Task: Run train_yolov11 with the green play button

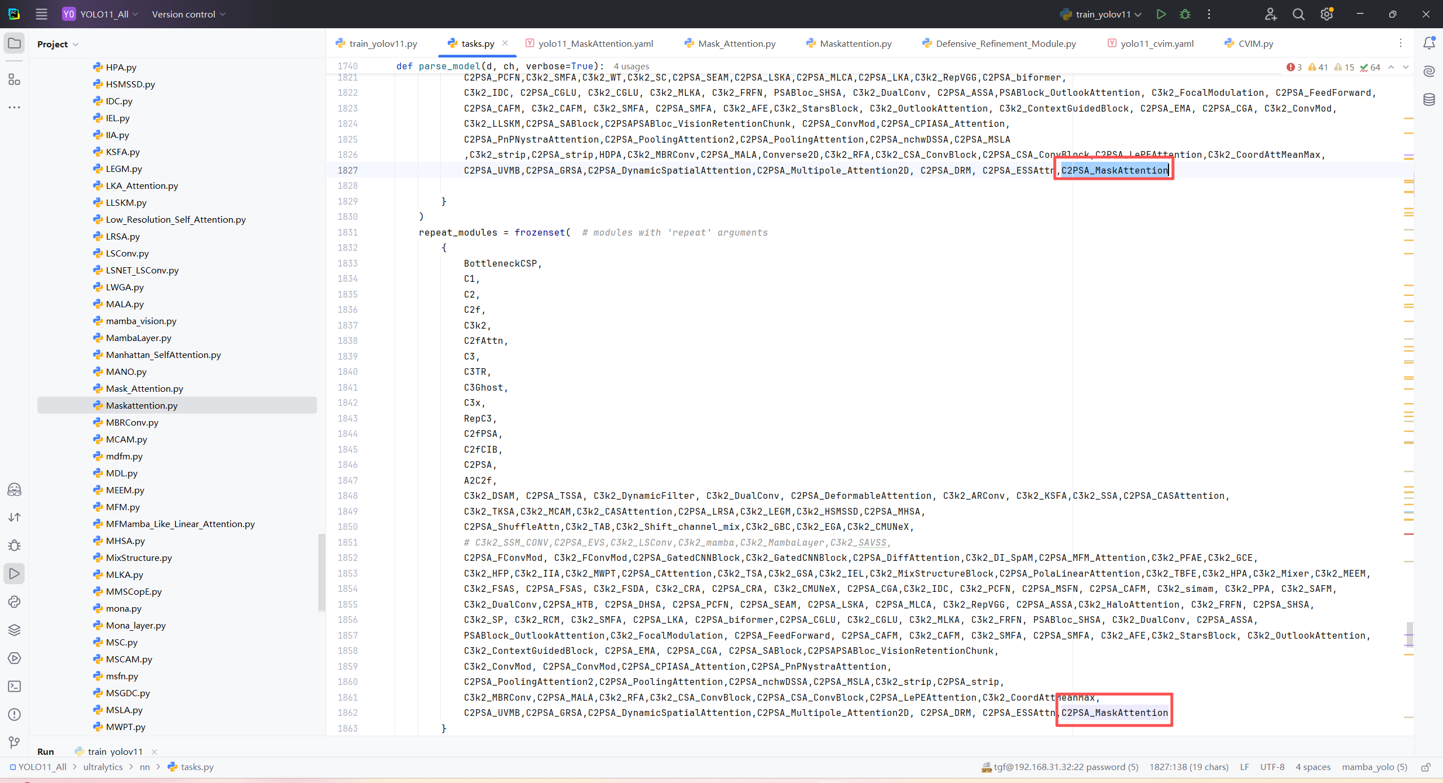Action: click(1161, 14)
